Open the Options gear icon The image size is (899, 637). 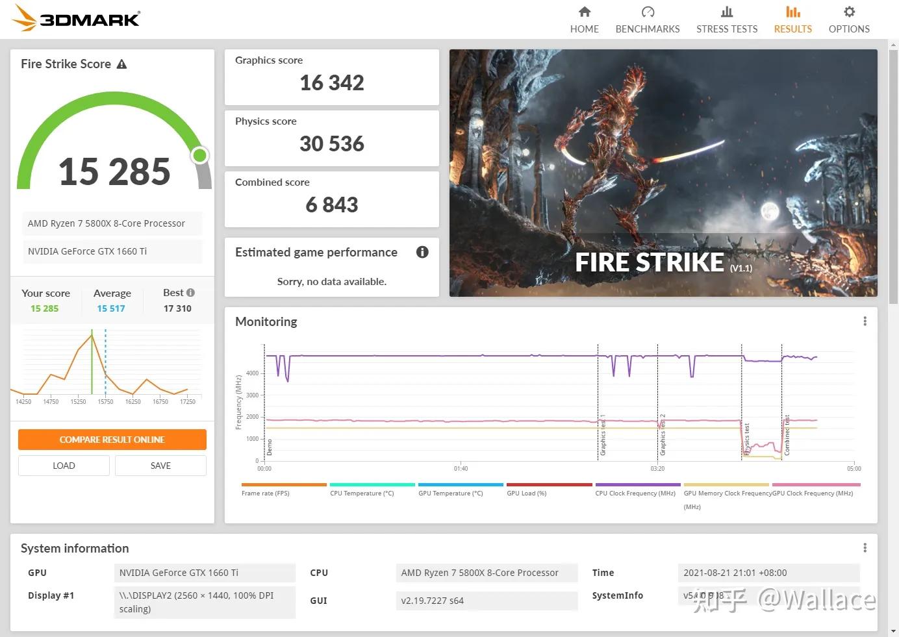pos(848,12)
